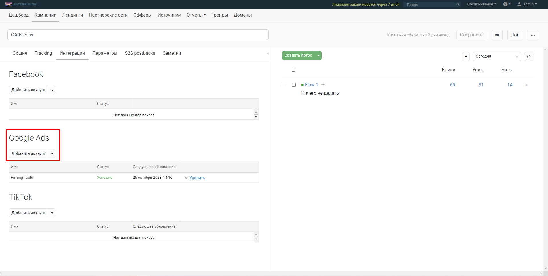The image size is (548, 276).
Task: Open the Создать поток dropdown arrow
Action: click(318, 56)
